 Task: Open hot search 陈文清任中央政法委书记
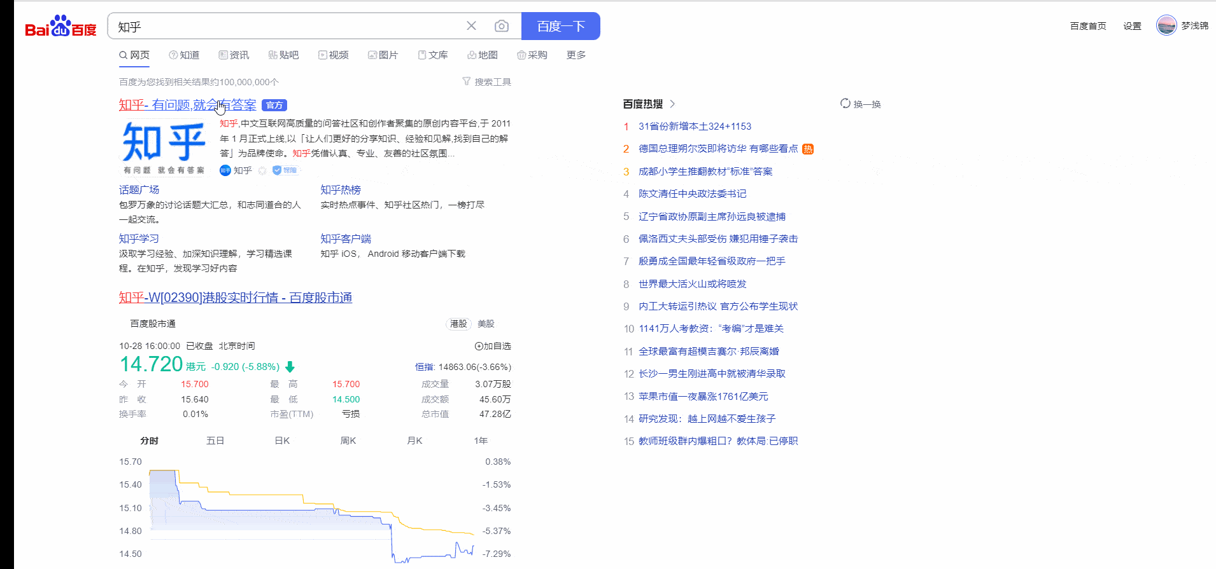click(x=692, y=194)
